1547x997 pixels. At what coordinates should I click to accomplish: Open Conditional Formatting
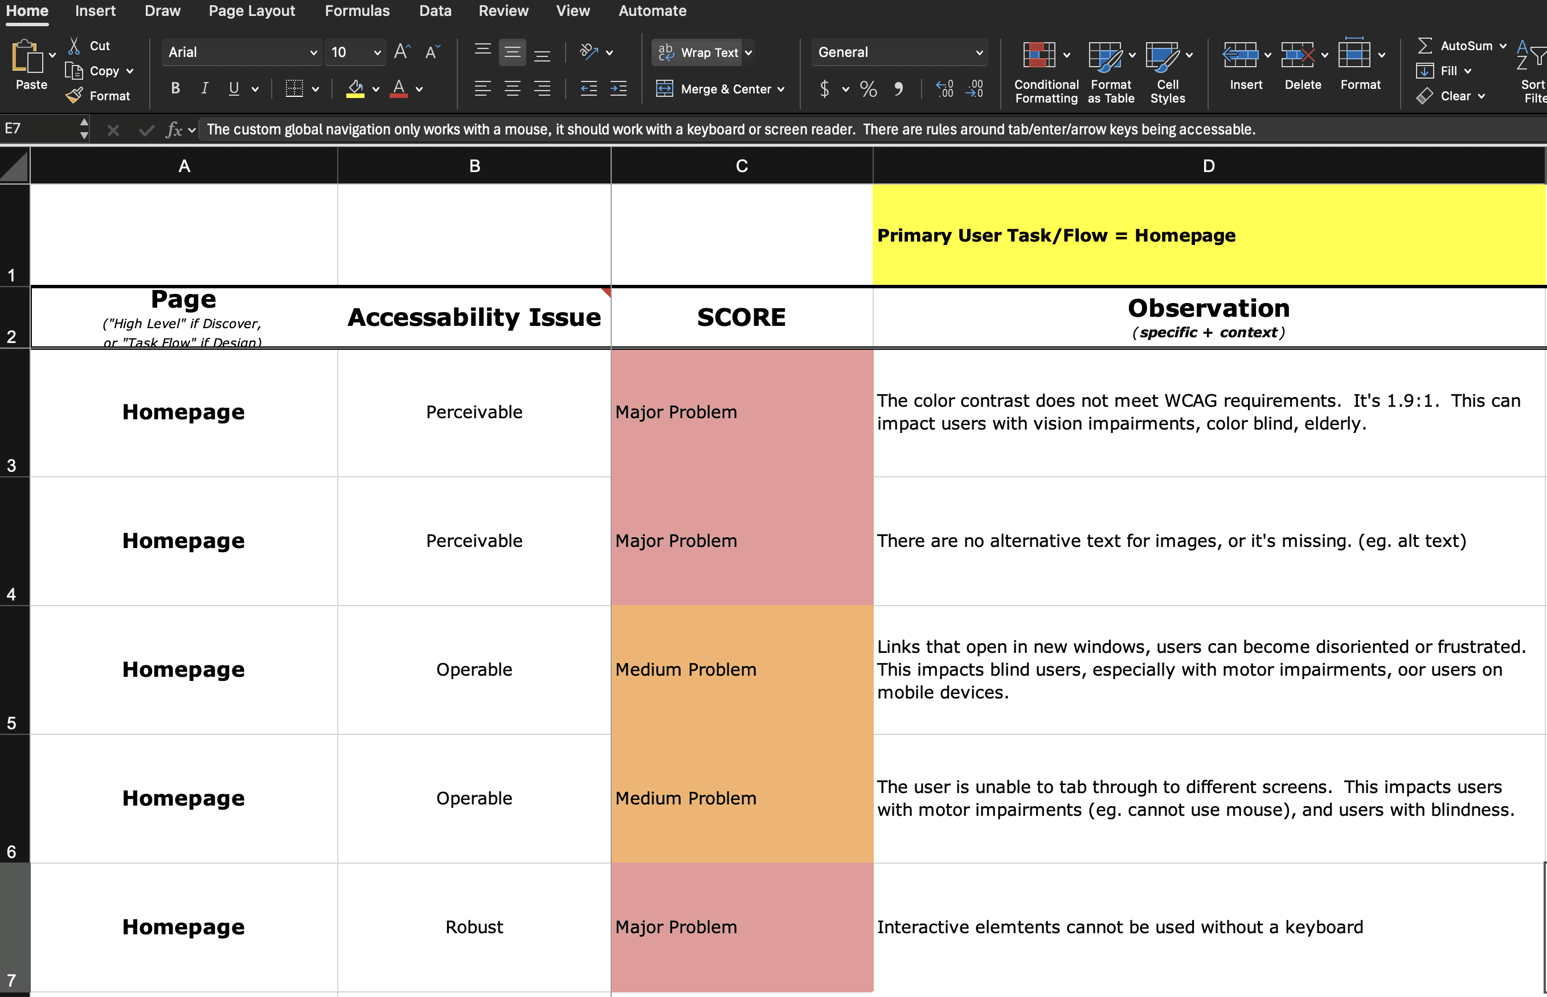tap(1038, 56)
